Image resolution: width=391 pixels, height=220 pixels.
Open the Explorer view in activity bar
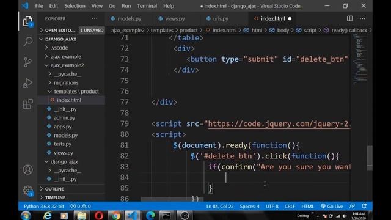27,21
